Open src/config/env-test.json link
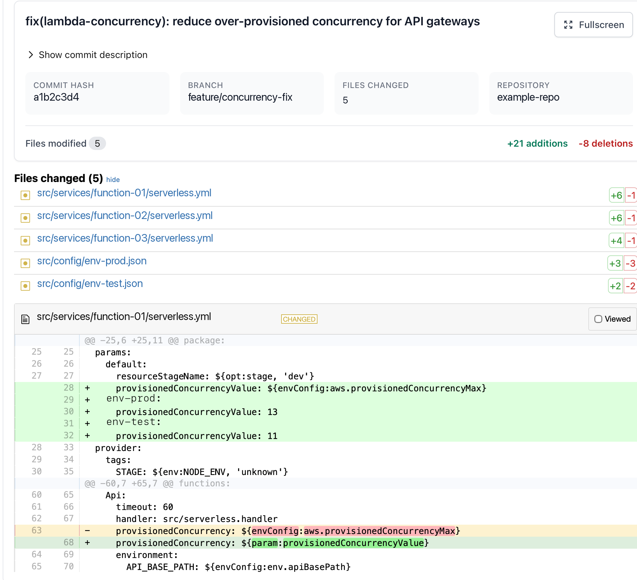The image size is (637, 580). 90,284
